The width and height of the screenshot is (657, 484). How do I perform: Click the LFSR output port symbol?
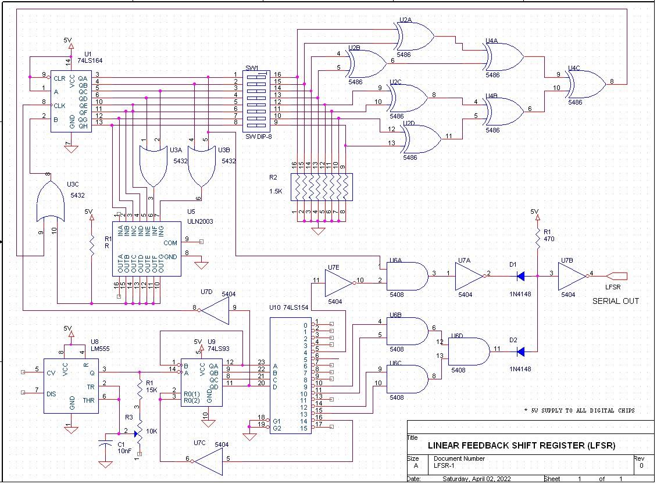[x=617, y=277]
